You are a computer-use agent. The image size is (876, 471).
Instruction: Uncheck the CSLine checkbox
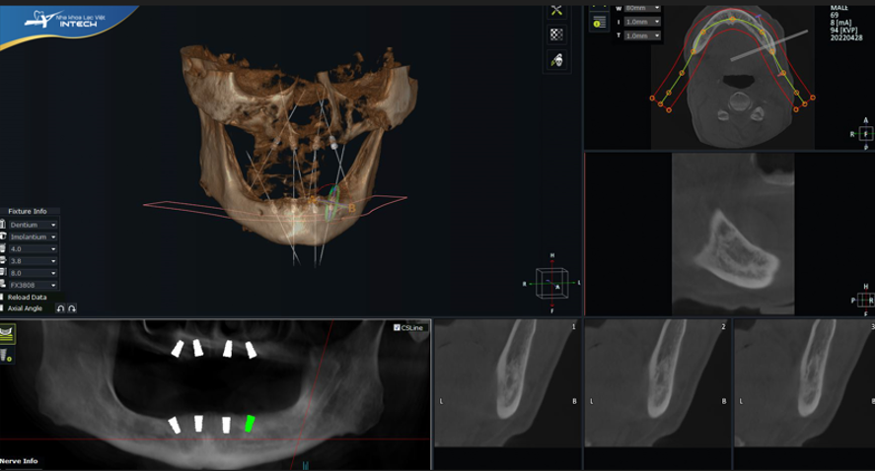(397, 327)
